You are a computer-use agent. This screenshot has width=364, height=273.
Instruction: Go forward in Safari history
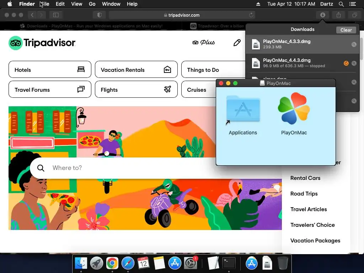point(41,15)
